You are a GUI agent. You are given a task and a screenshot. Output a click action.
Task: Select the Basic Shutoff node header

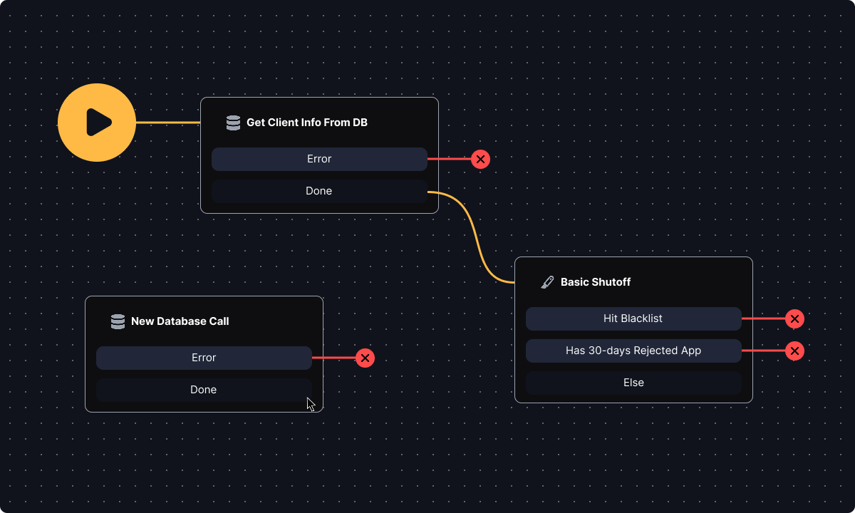pyautogui.click(x=596, y=281)
